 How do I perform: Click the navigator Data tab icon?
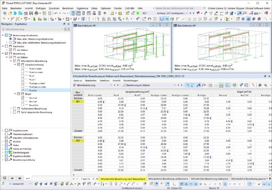(5, 178)
